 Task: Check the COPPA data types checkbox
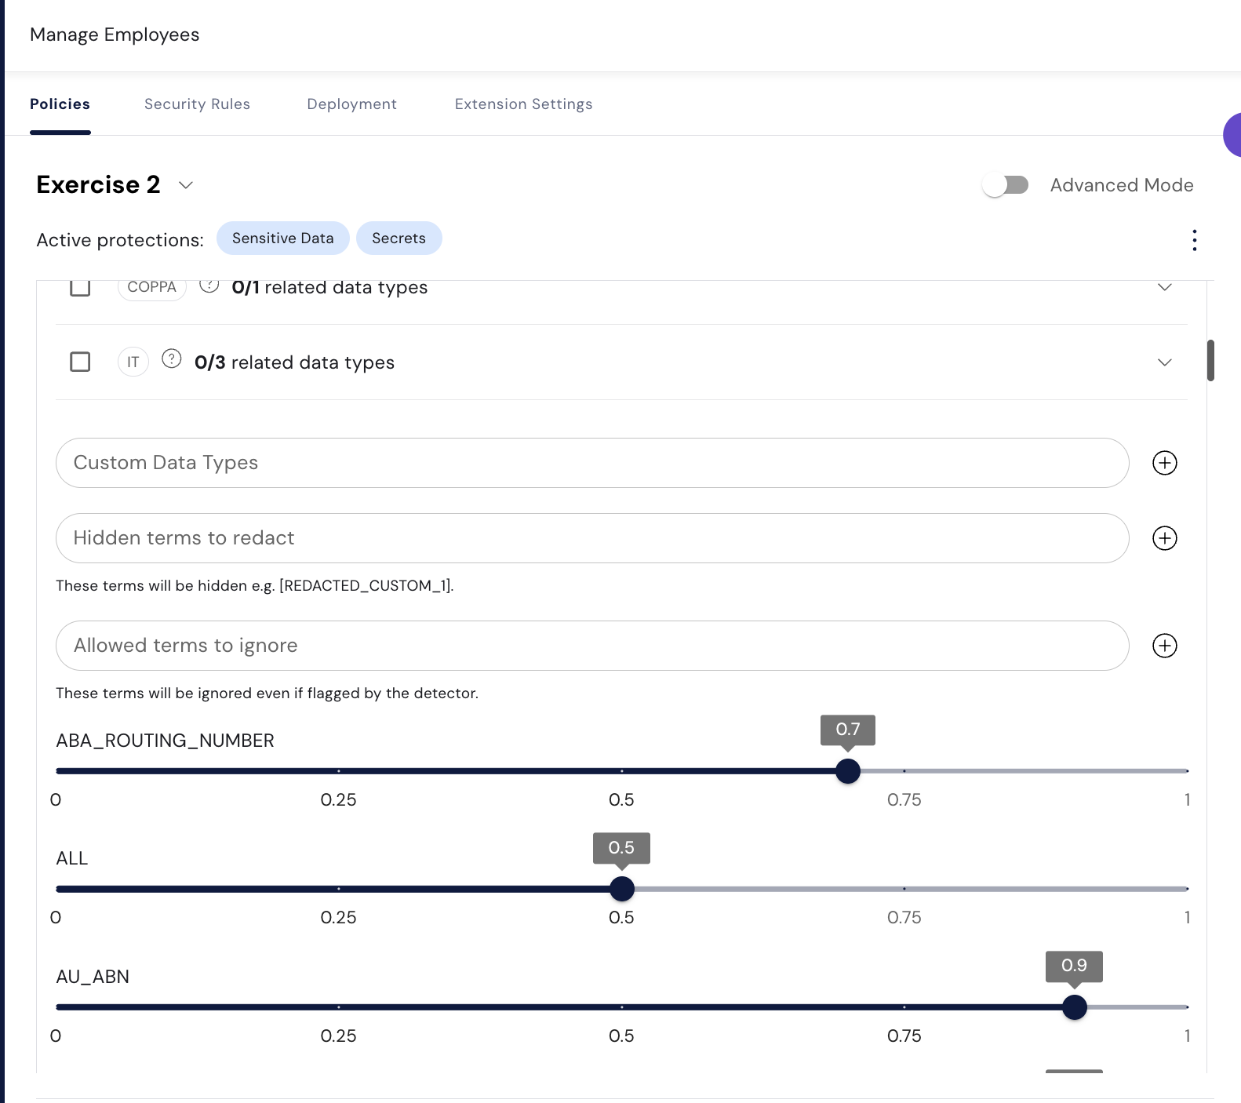pyautogui.click(x=80, y=287)
